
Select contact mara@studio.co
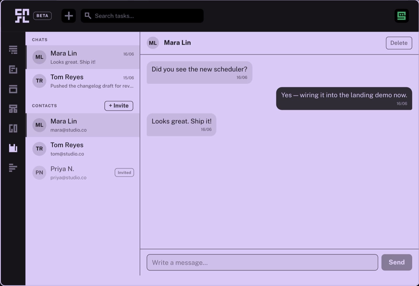[83, 125]
